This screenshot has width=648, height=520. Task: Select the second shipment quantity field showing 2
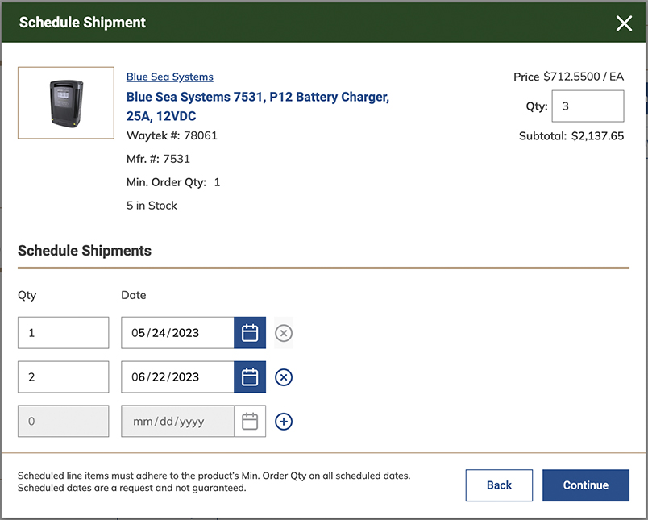tap(63, 376)
